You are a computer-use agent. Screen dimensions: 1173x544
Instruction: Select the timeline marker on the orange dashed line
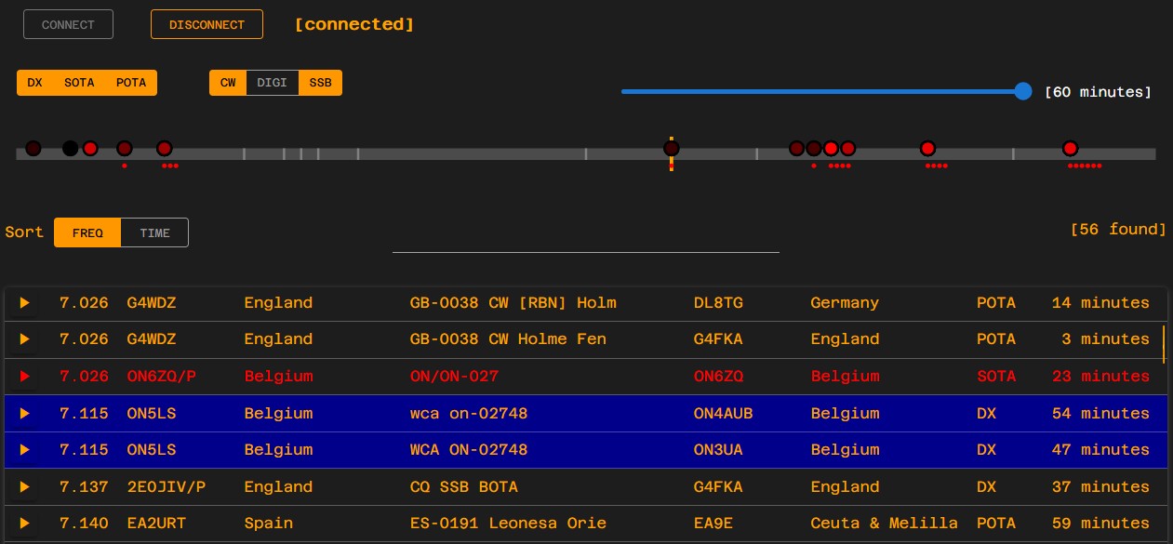coord(671,148)
